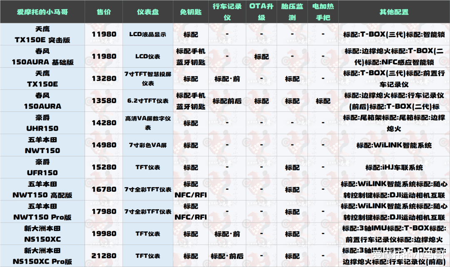Click the price value "17980"

(x=104, y=212)
